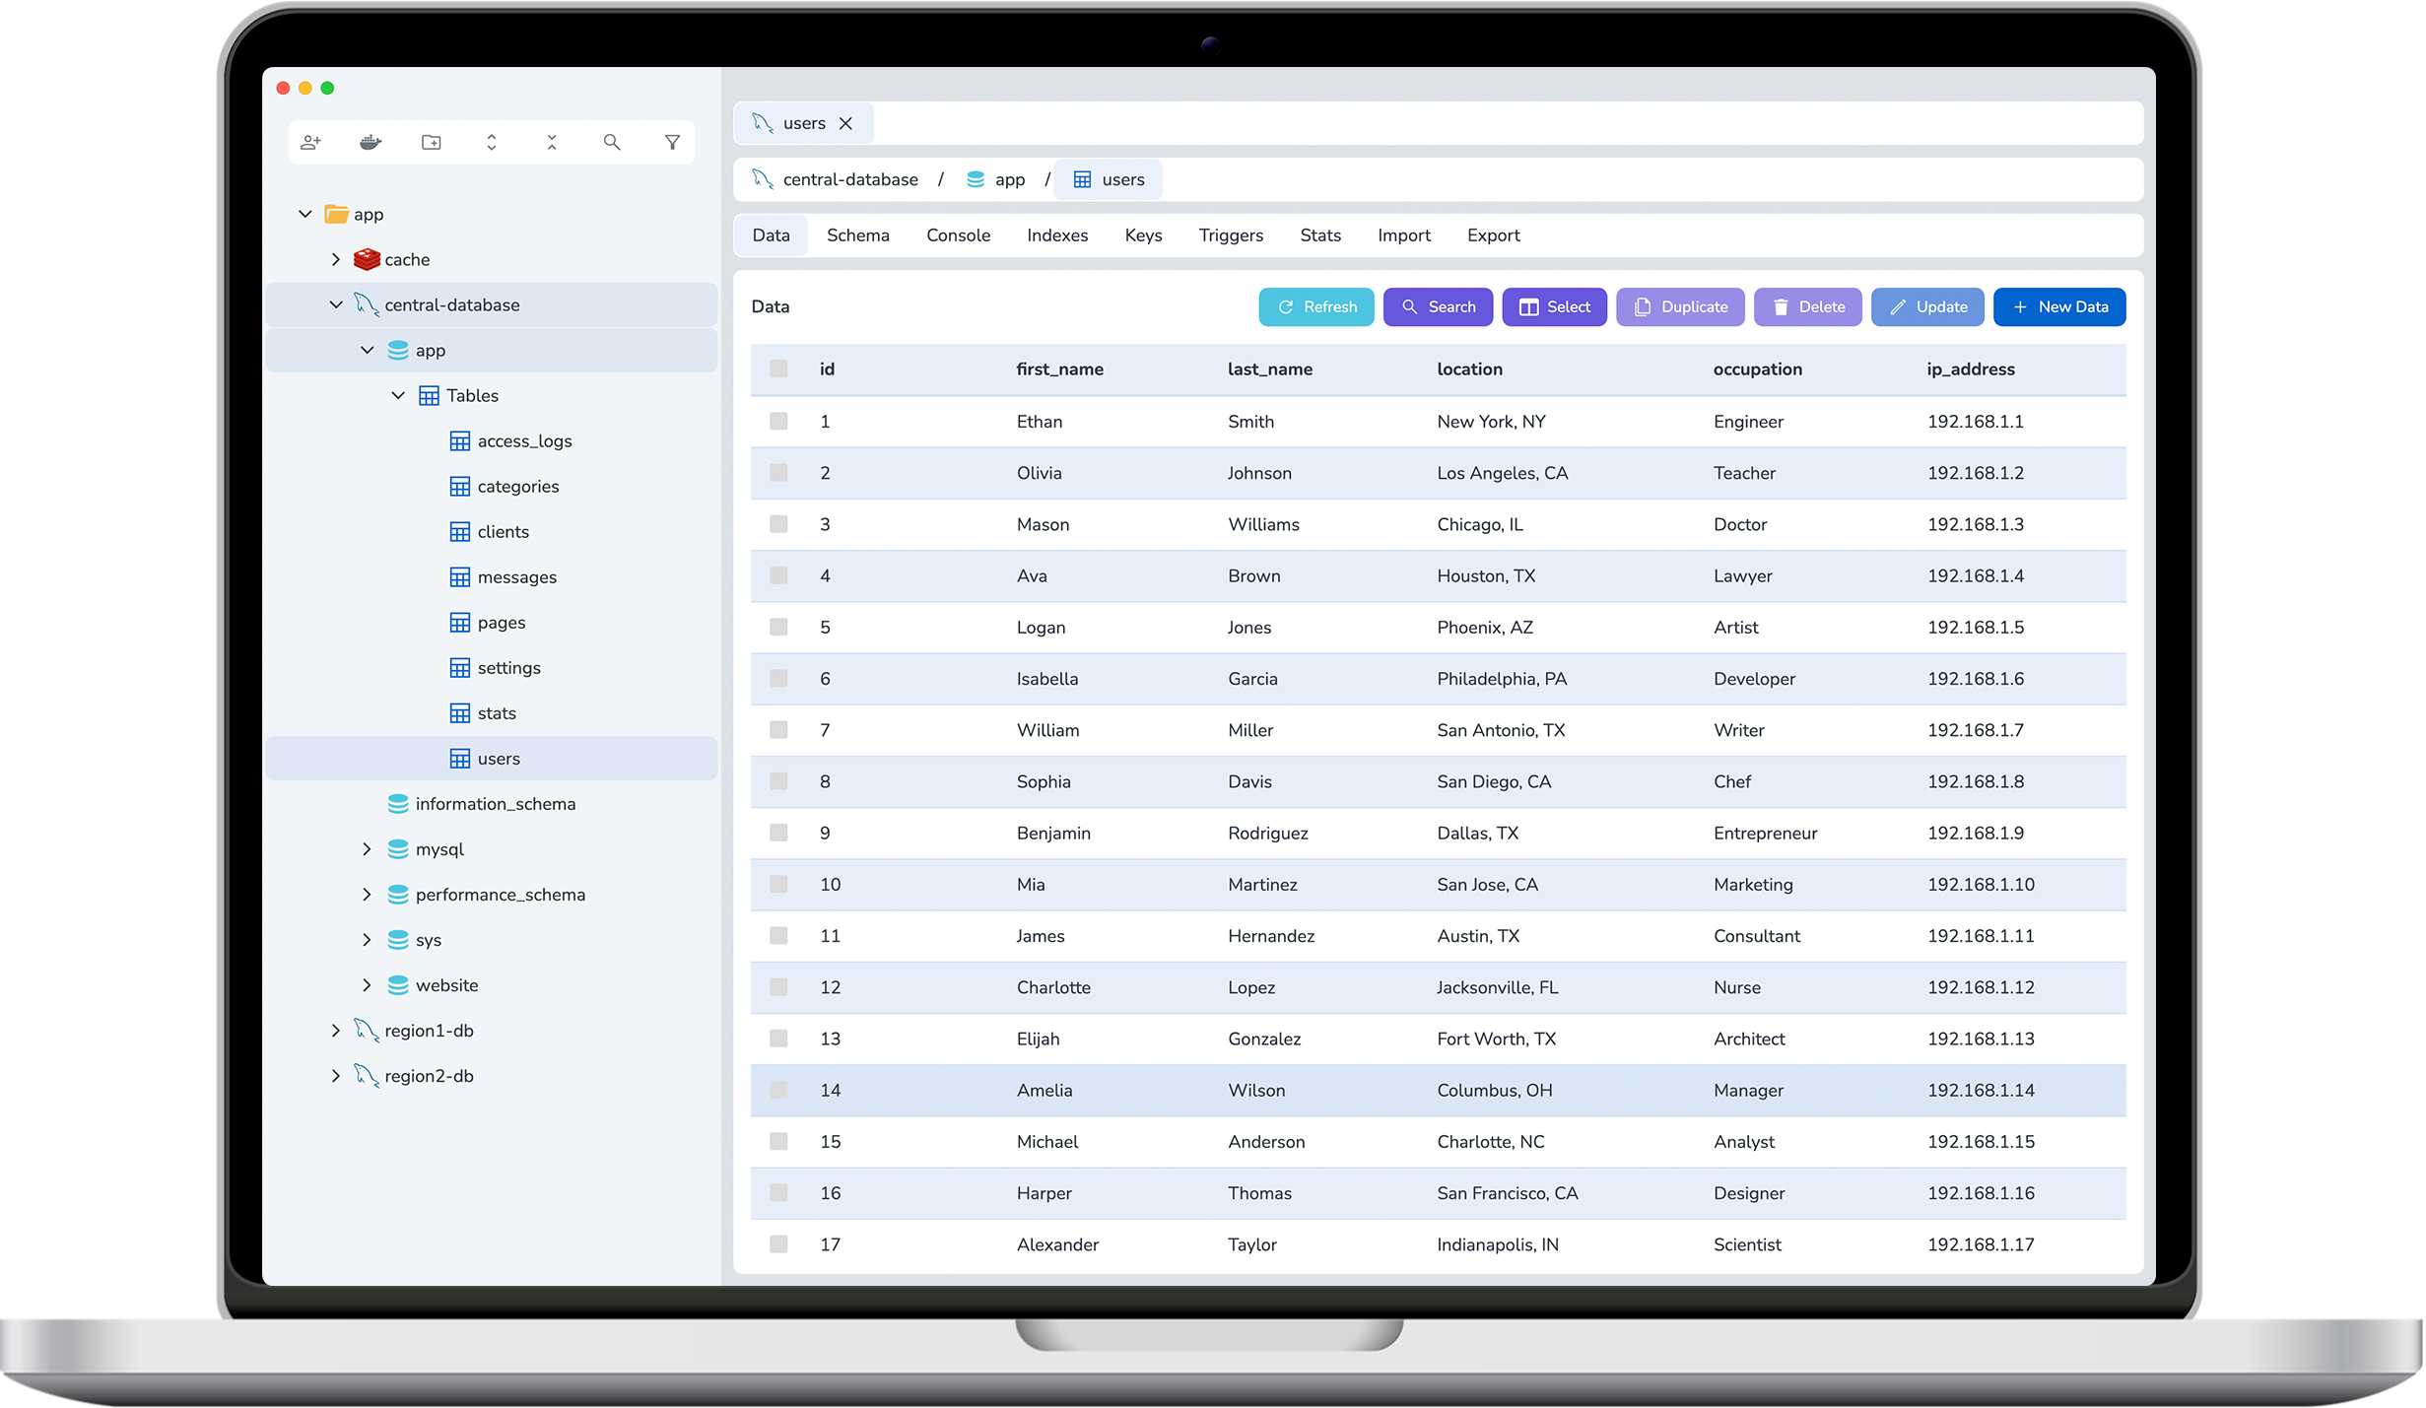Switch to the Indexes tab

point(1057,235)
